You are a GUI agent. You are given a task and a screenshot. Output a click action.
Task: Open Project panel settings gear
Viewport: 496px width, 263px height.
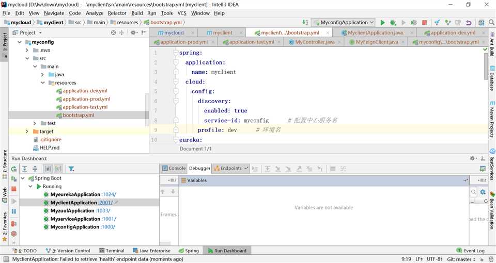133,32
